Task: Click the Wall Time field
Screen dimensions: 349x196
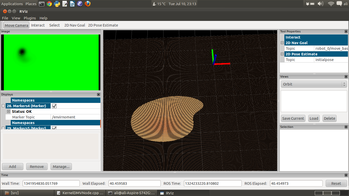Action: pos(51,183)
